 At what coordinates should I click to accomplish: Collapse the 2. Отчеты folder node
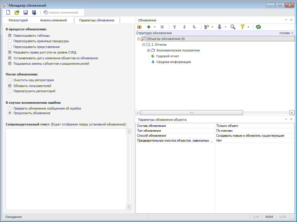[144, 45]
